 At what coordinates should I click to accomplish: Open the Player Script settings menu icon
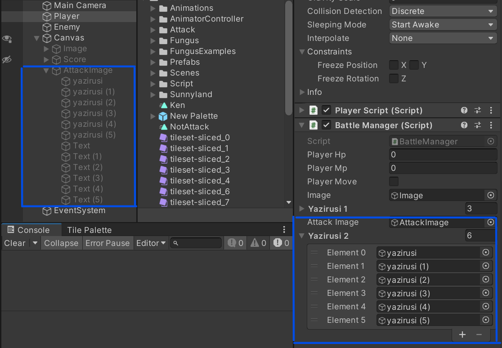491,110
